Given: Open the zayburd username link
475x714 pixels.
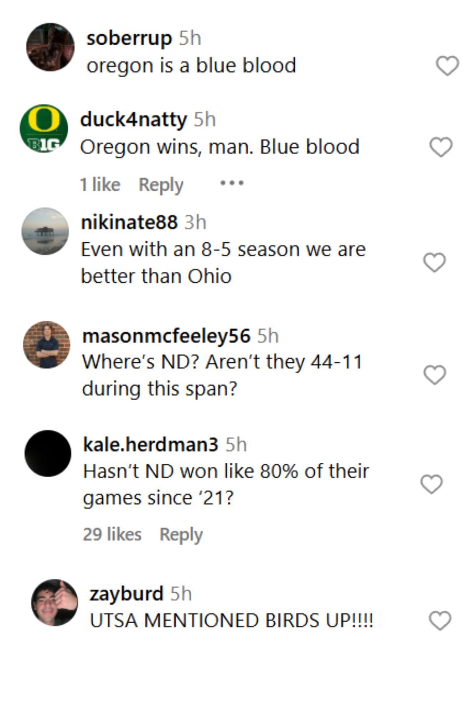Looking at the screenshot, I should (x=126, y=593).
